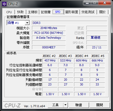The height and width of the screenshot is (111, 113).
Task: Click the 關閉 button
Action: (99, 105)
